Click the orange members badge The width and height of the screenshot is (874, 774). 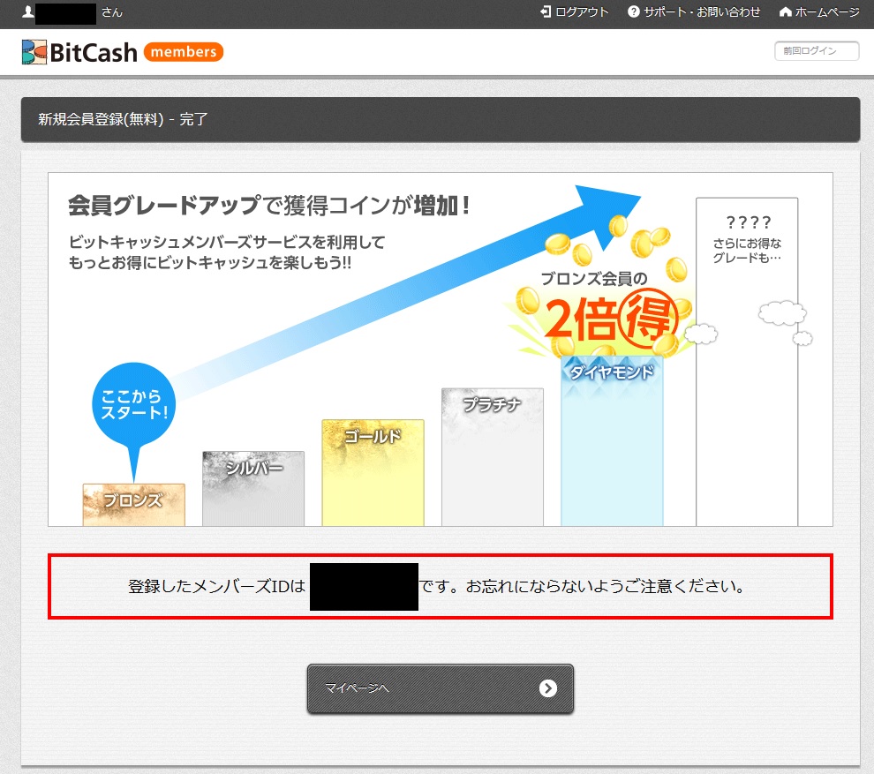pos(183,52)
